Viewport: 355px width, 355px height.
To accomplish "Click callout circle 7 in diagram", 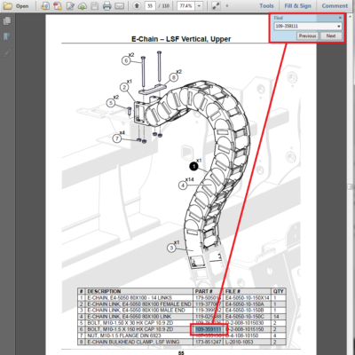I will click(x=117, y=138).
